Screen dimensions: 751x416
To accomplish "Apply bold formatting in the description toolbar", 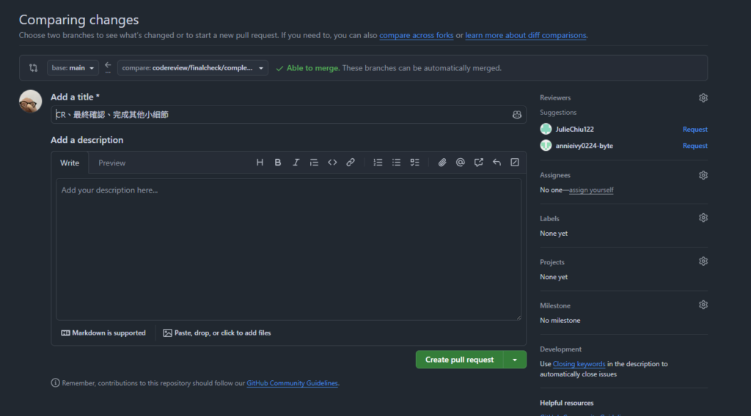I will (x=278, y=163).
